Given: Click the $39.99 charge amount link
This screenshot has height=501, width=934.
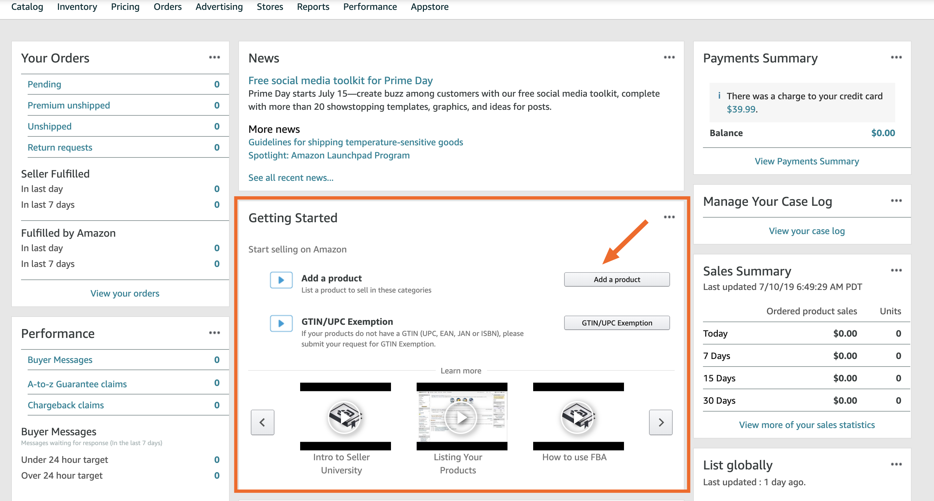Looking at the screenshot, I should (741, 109).
